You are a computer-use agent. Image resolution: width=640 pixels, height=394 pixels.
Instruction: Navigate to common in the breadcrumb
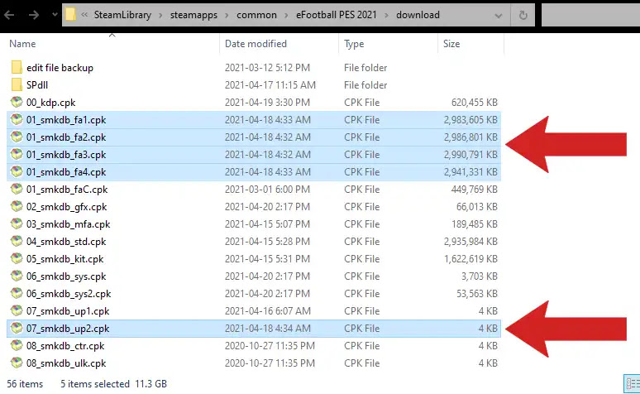click(x=256, y=15)
